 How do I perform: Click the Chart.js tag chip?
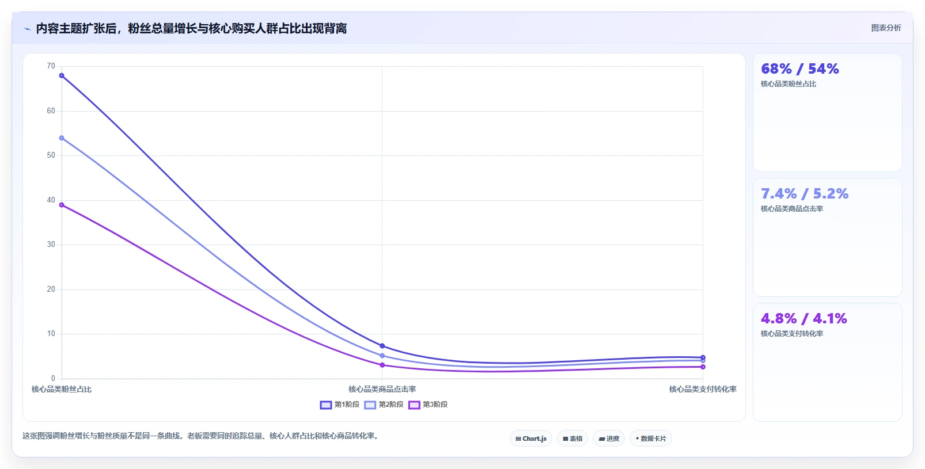coord(531,439)
